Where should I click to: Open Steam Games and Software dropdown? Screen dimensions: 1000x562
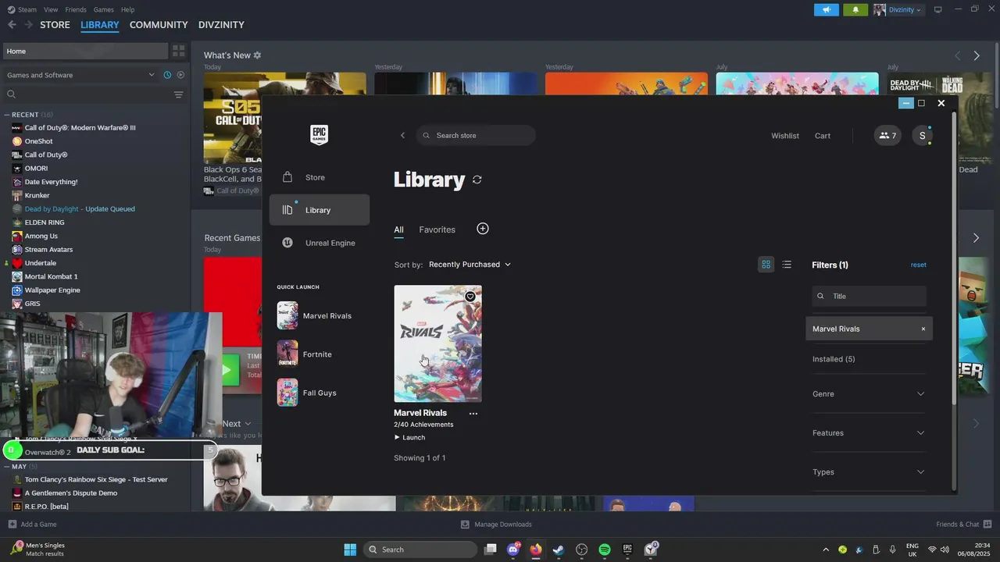[80, 75]
